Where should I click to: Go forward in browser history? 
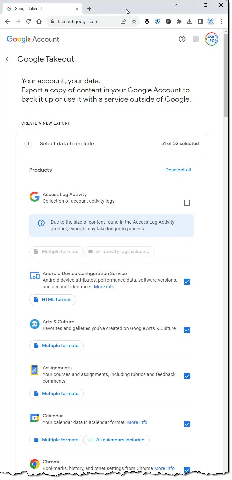click(18, 21)
